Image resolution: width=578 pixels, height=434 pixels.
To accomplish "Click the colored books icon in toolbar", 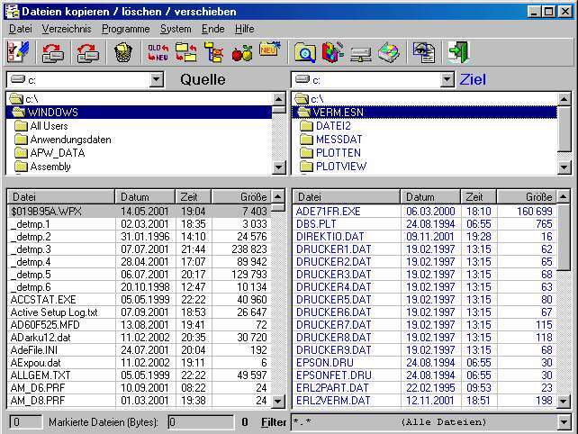I will click(332, 53).
